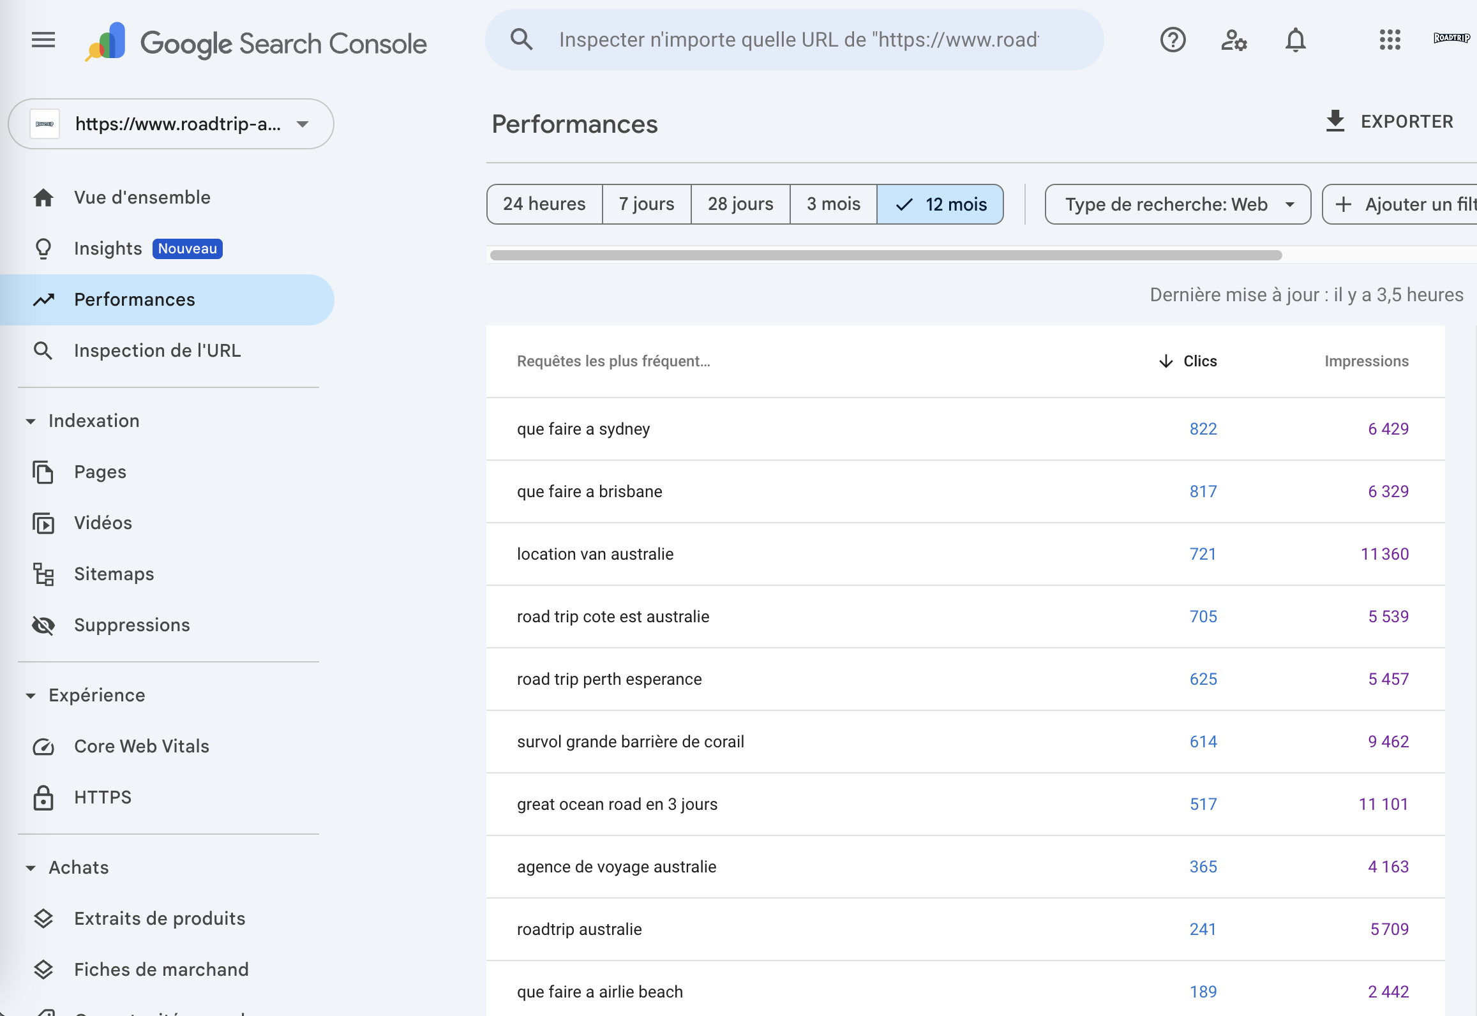
Task: Click the Vidéos play icon
Action: 43,523
